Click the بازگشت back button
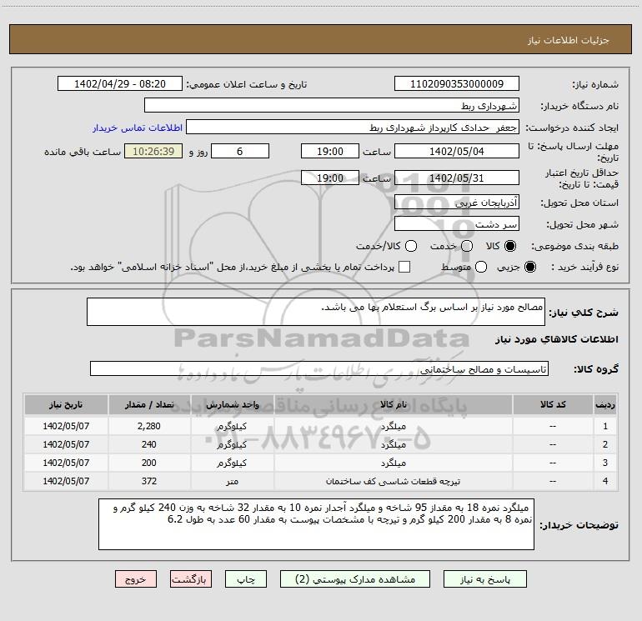The image size is (642, 621). (191, 579)
